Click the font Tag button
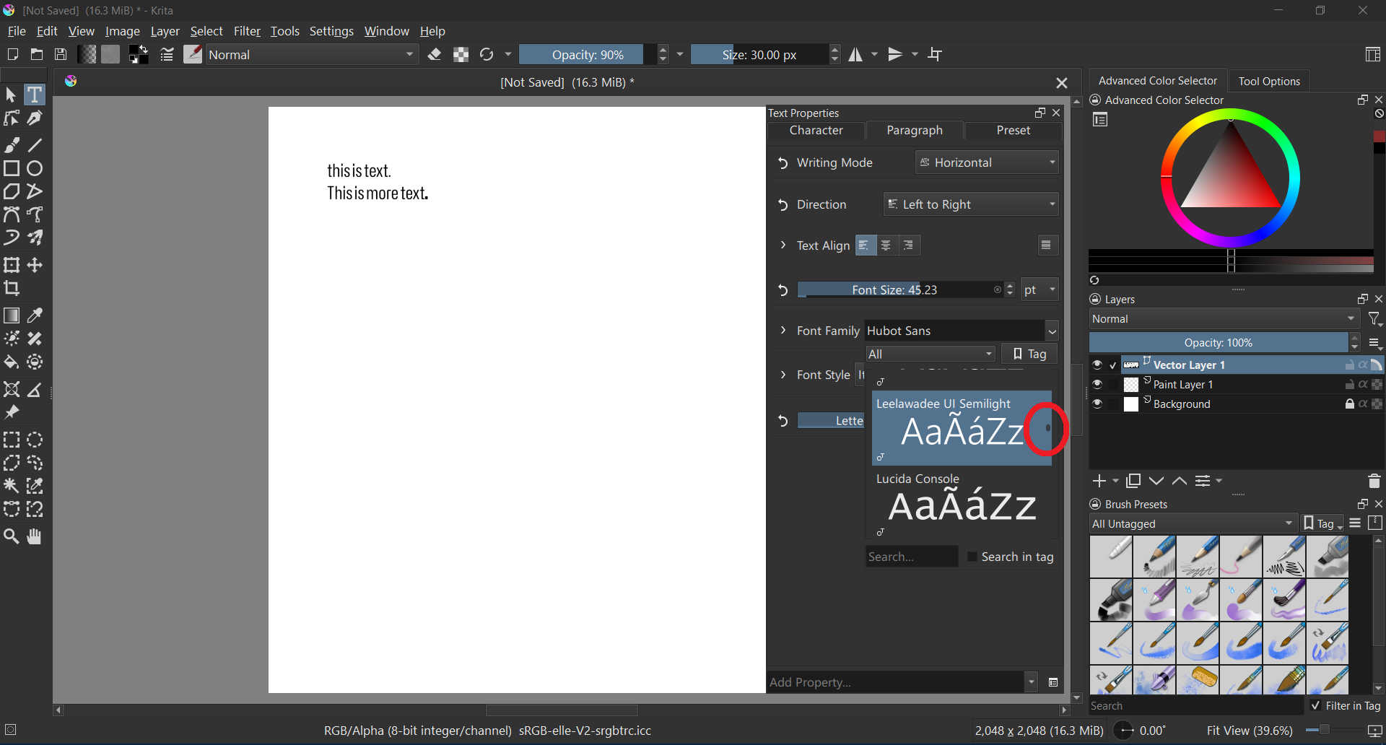Screen dimensions: 1386x745 pyautogui.click(x=1029, y=354)
